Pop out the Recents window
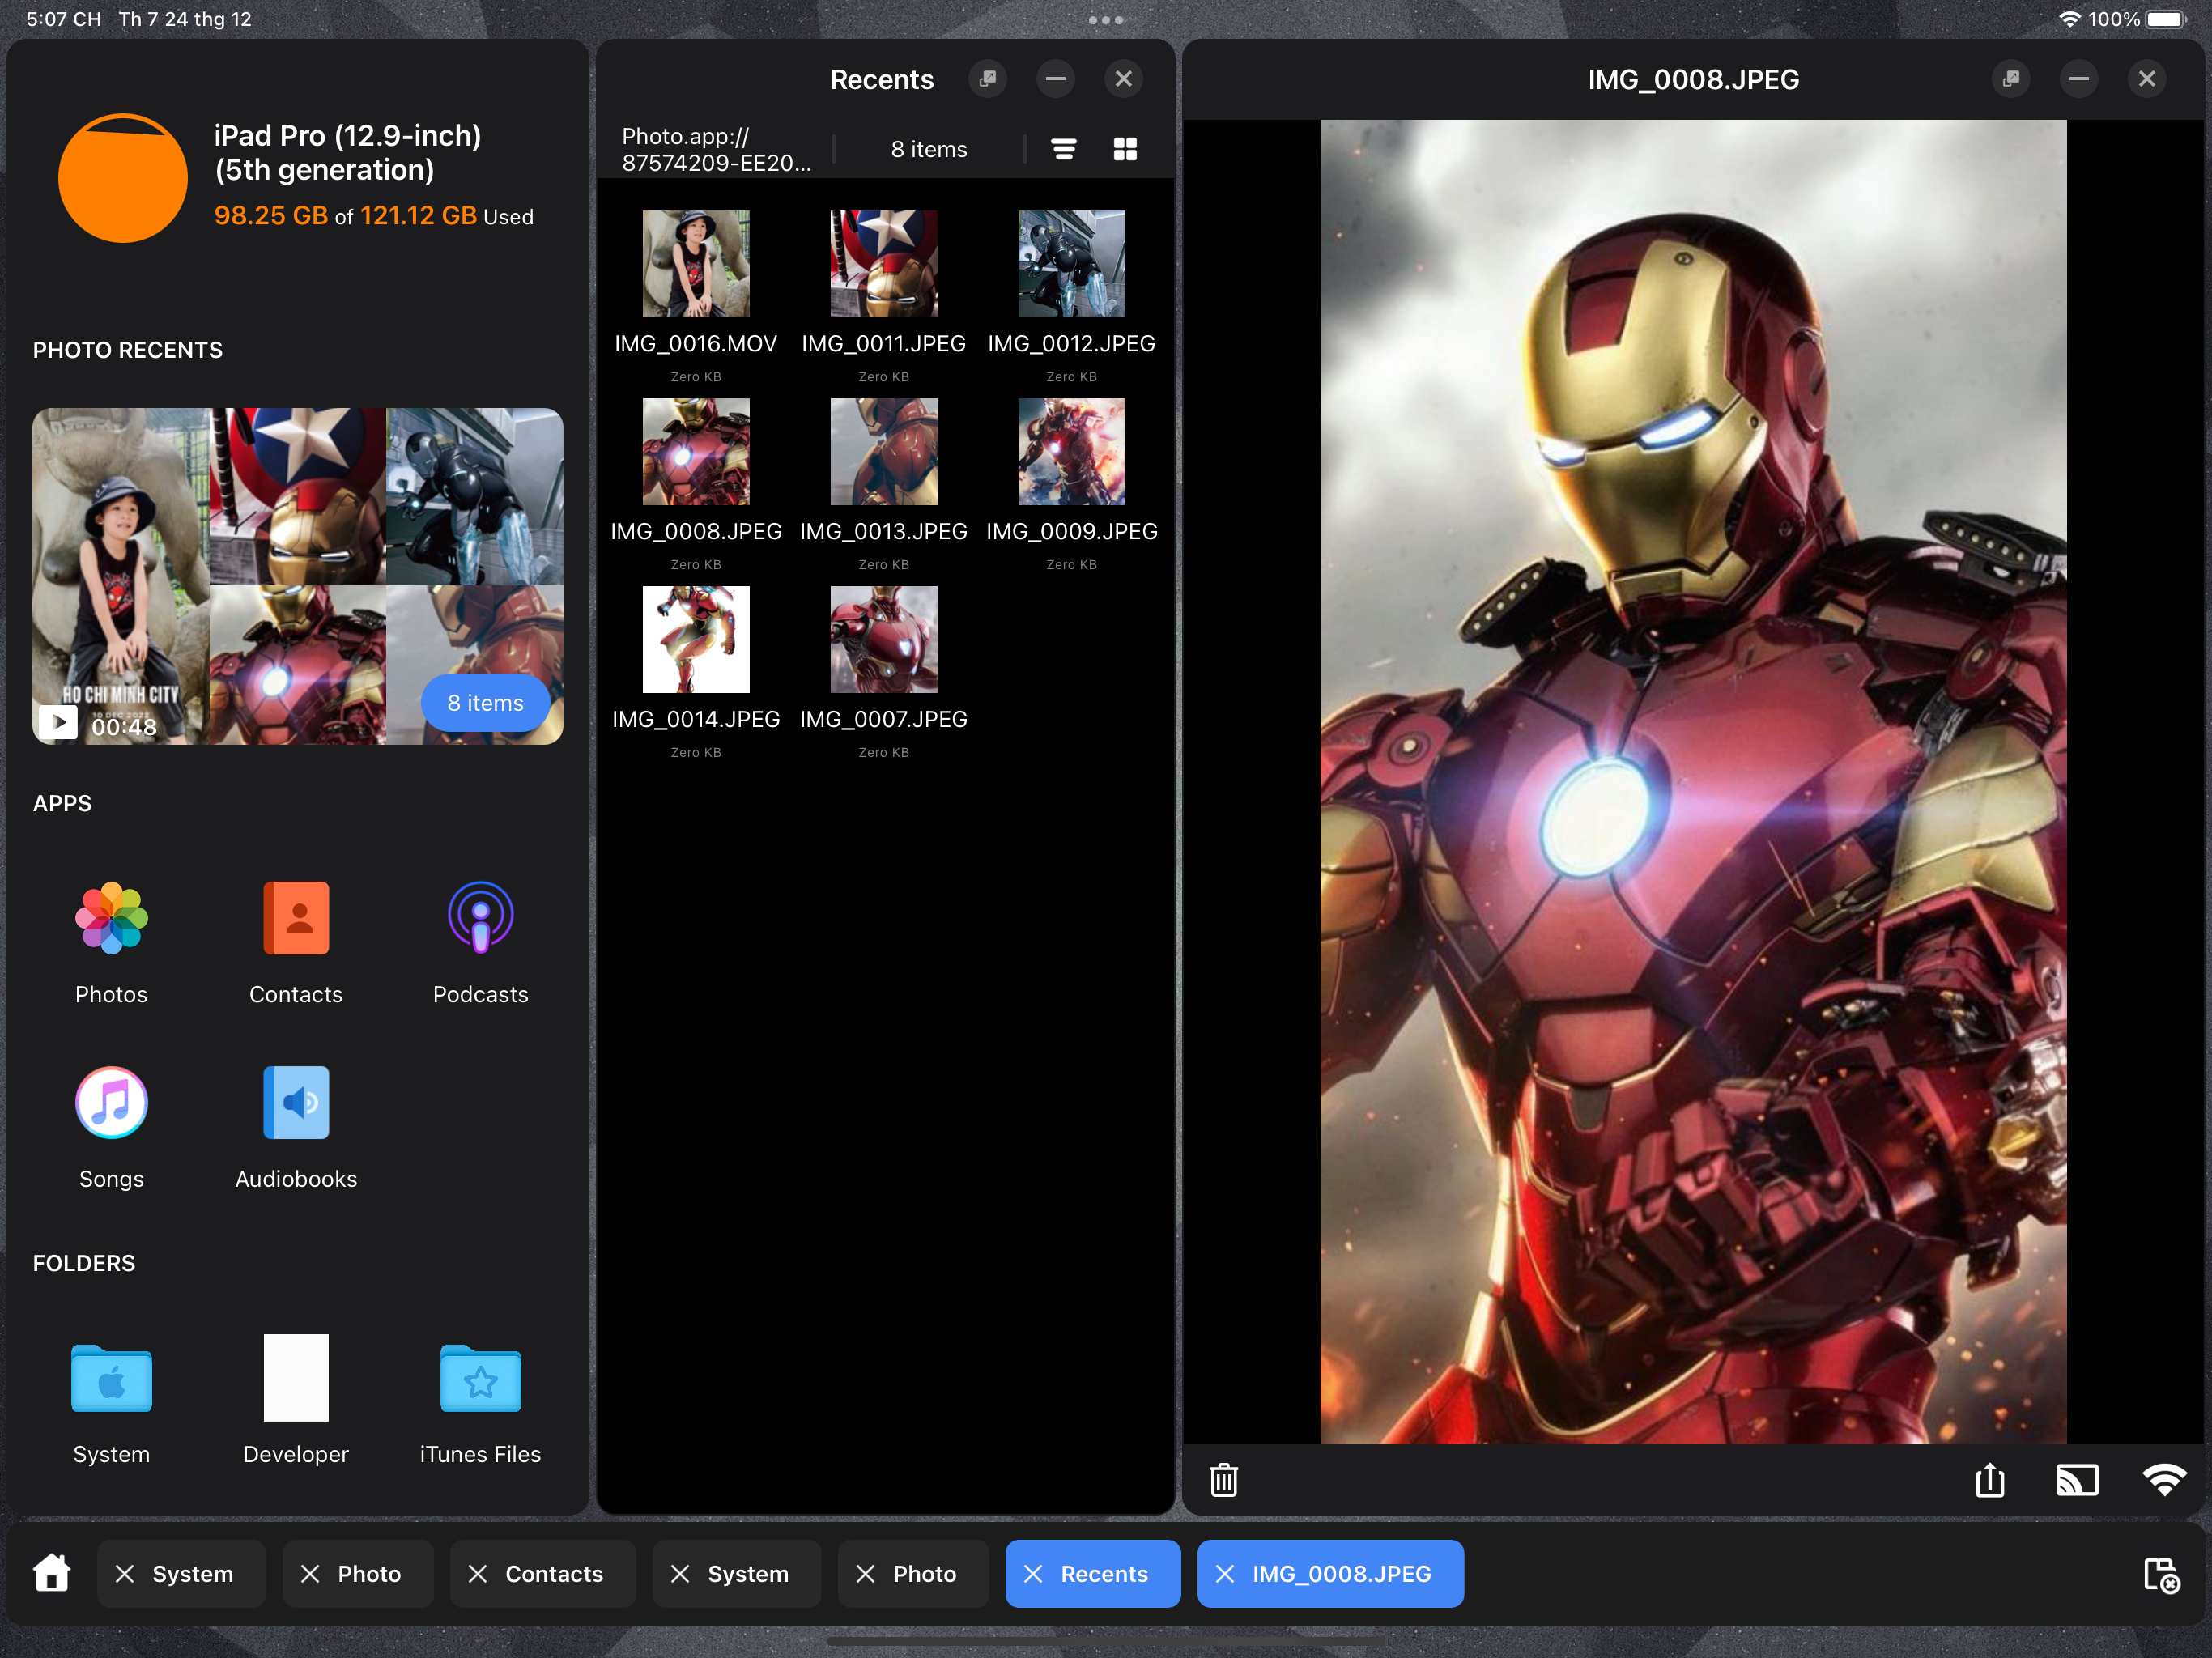 (988, 79)
